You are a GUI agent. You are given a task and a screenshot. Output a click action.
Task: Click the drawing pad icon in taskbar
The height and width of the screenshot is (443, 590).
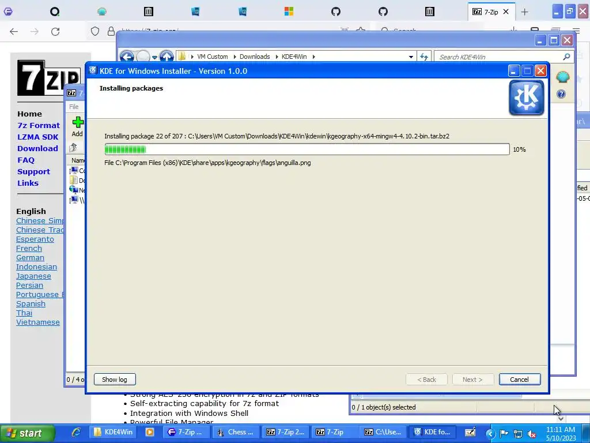tap(470, 433)
